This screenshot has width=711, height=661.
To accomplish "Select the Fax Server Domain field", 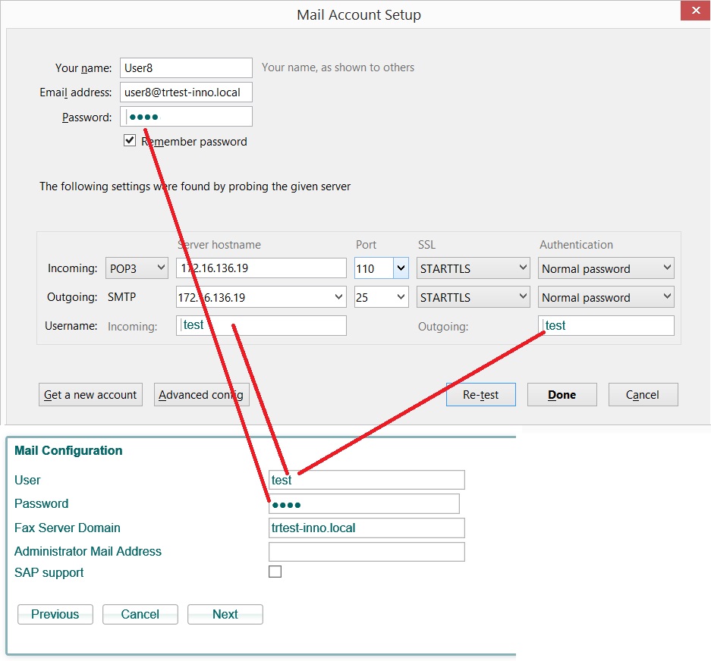I will (367, 528).
